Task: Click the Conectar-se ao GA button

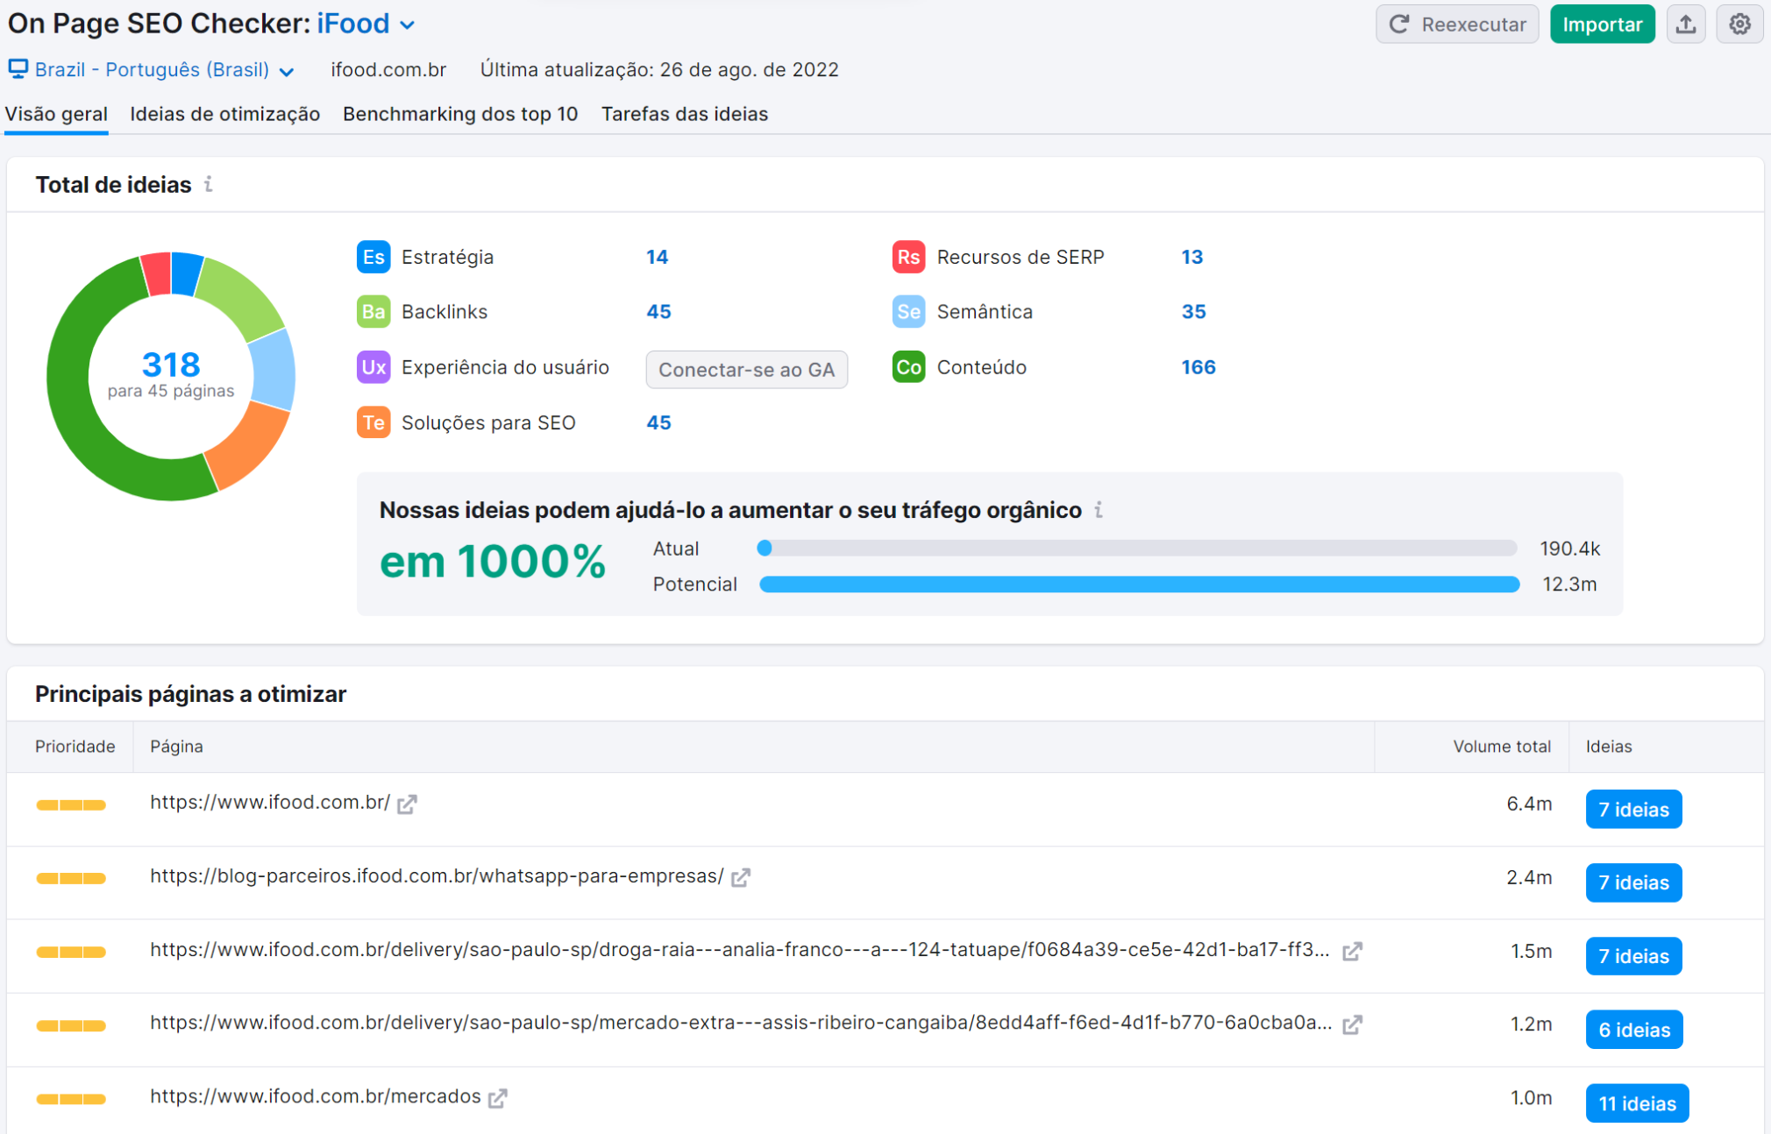Action: coord(746,369)
